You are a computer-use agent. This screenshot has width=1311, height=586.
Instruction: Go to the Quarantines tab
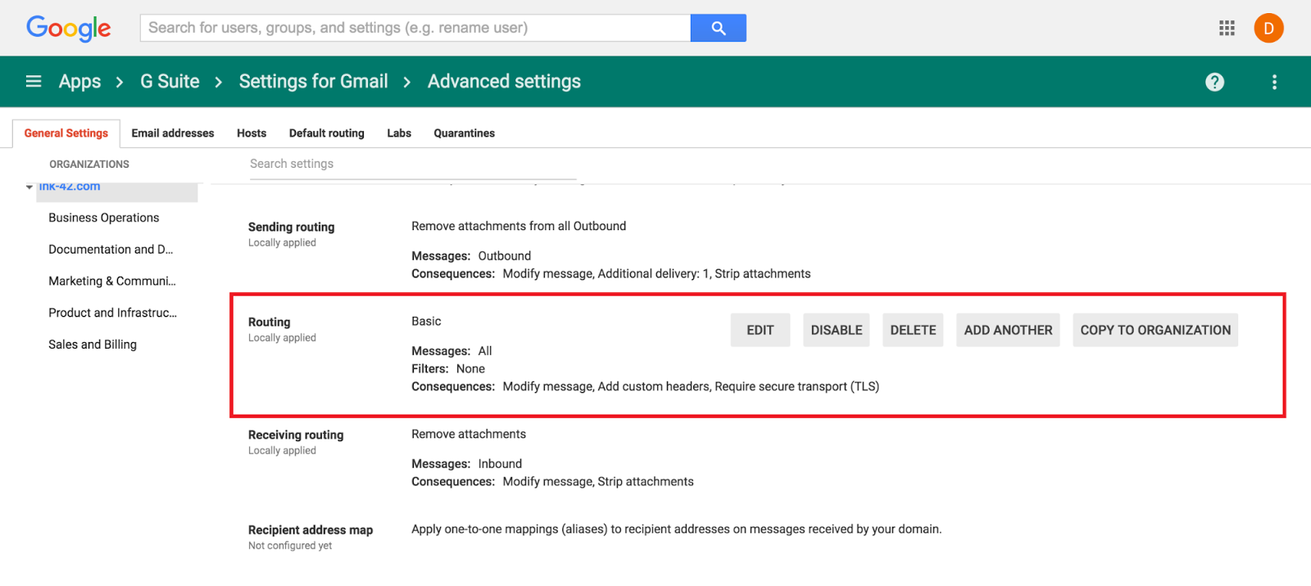click(464, 133)
